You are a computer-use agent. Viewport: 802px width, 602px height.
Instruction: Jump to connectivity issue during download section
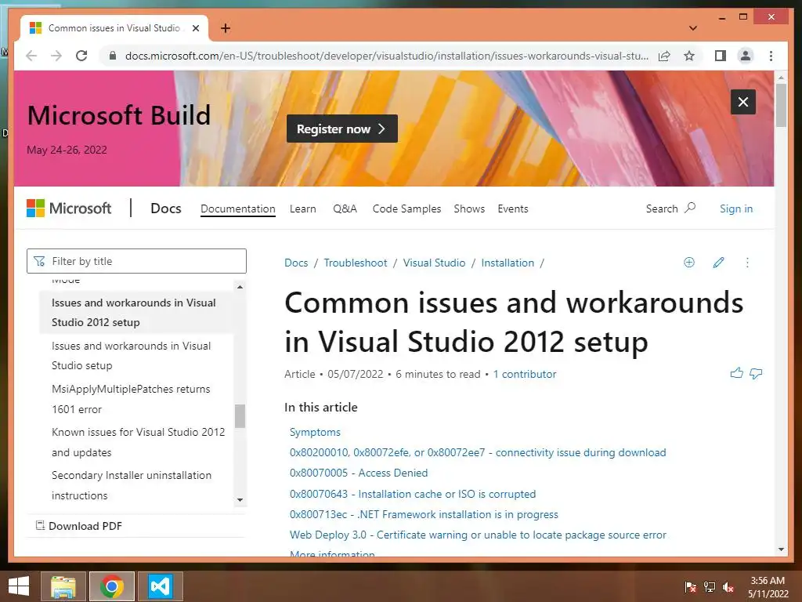478,452
